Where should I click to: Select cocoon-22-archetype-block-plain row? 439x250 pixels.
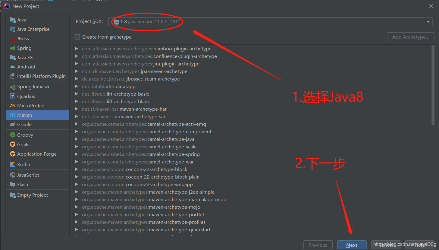[x=252, y=177]
